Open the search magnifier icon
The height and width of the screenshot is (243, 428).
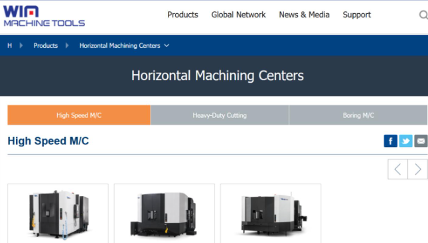pyautogui.click(x=423, y=15)
